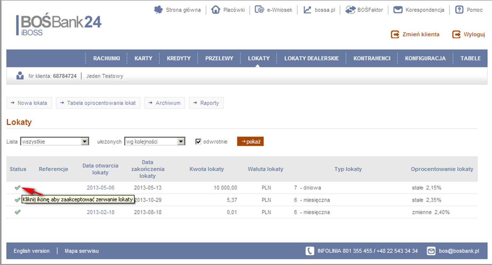Toggle the odwrotnie checkbox

point(199,142)
